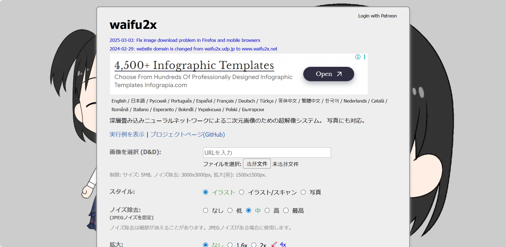Set noise reduction to なし
The width and height of the screenshot is (506, 247).
[206, 210]
